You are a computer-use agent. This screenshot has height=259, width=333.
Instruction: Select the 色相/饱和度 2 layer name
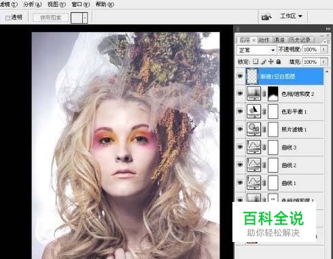(x=298, y=94)
